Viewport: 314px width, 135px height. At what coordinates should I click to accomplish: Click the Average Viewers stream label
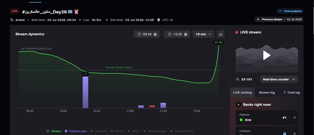click(119, 67)
